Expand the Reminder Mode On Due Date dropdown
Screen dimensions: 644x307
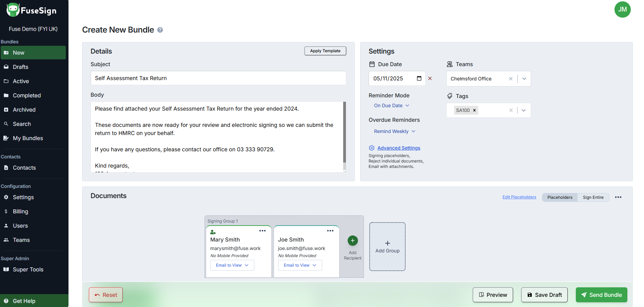click(x=391, y=105)
